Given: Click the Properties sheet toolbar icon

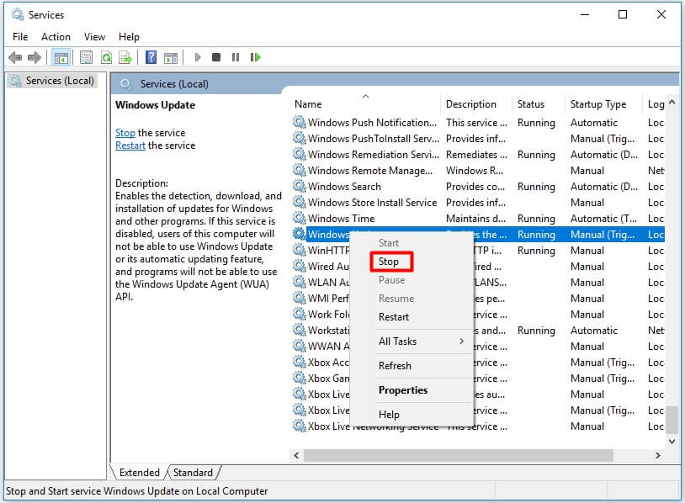Looking at the screenshot, I should 86,57.
